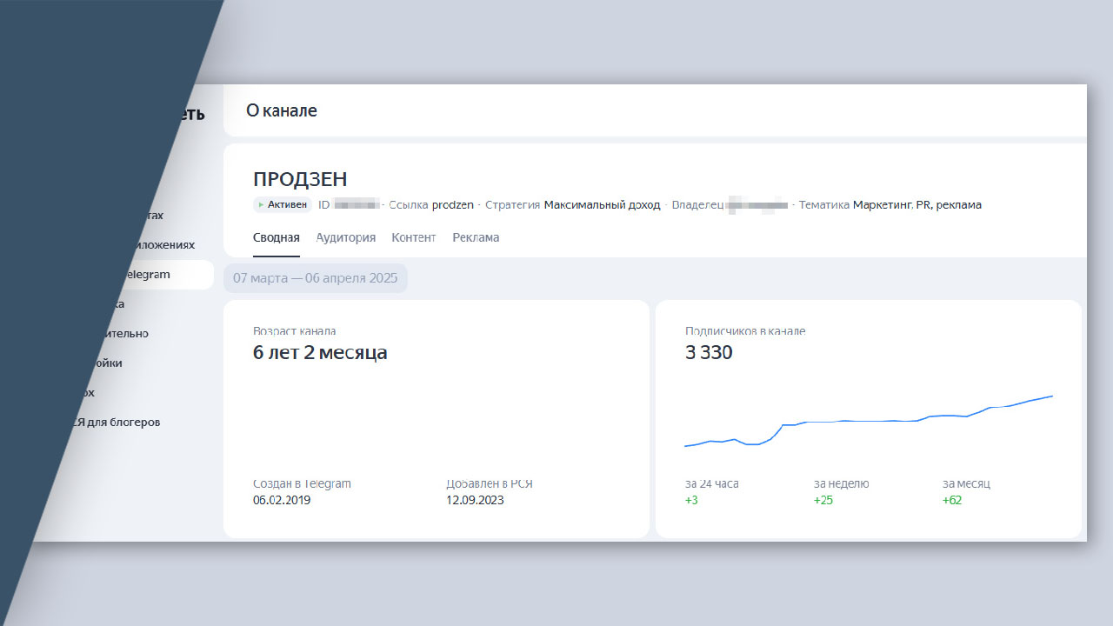This screenshot has width=1113, height=626.
Task: Click the subscriber count 3 330
Action: [x=709, y=352]
